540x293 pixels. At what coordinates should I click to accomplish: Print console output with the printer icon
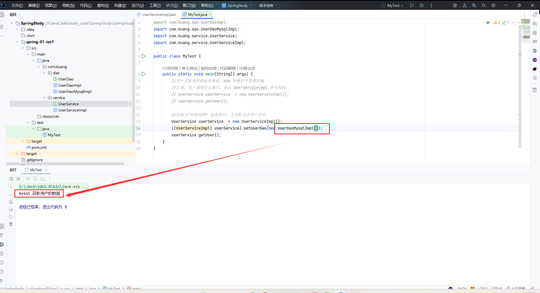coord(11,217)
